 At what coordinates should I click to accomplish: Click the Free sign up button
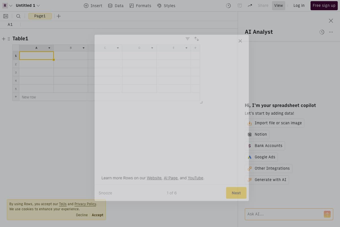[x=324, y=5]
